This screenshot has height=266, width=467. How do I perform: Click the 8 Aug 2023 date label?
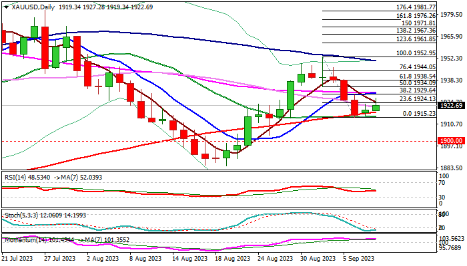tap(145, 259)
